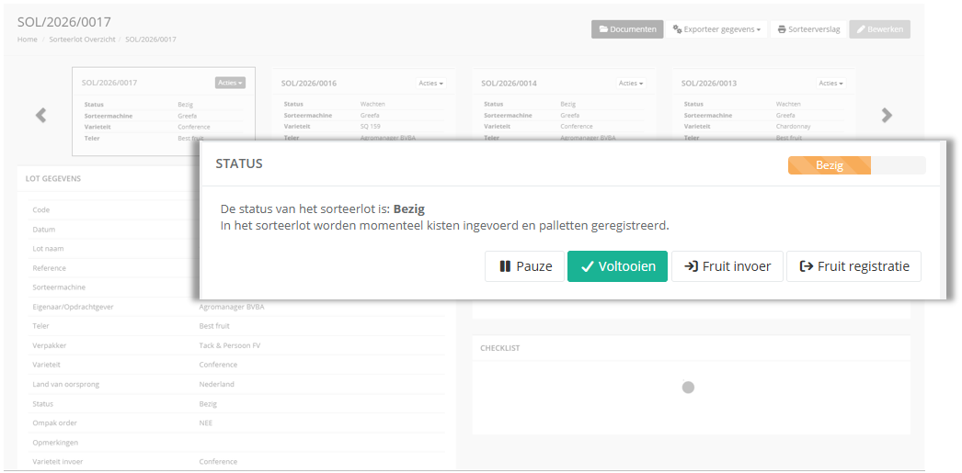Pause the sorting lot

click(x=524, y=266)
